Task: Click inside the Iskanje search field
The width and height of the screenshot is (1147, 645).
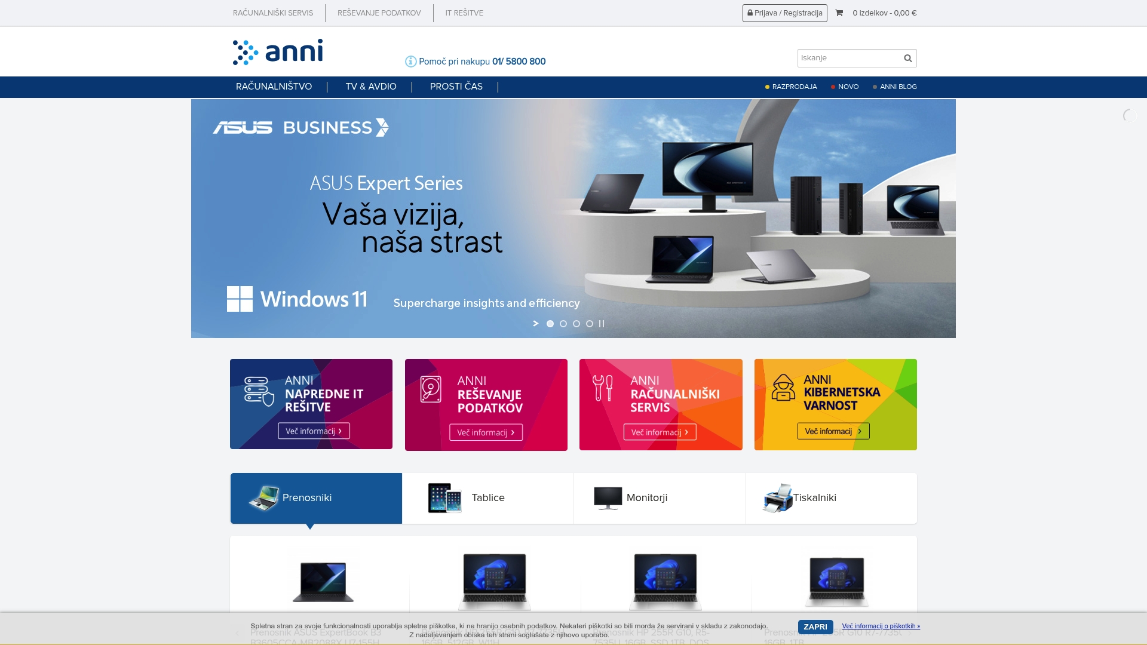Action: [848, 58]
